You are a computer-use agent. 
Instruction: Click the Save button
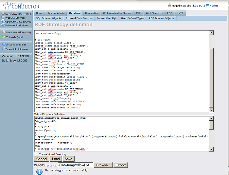[68, 159]
